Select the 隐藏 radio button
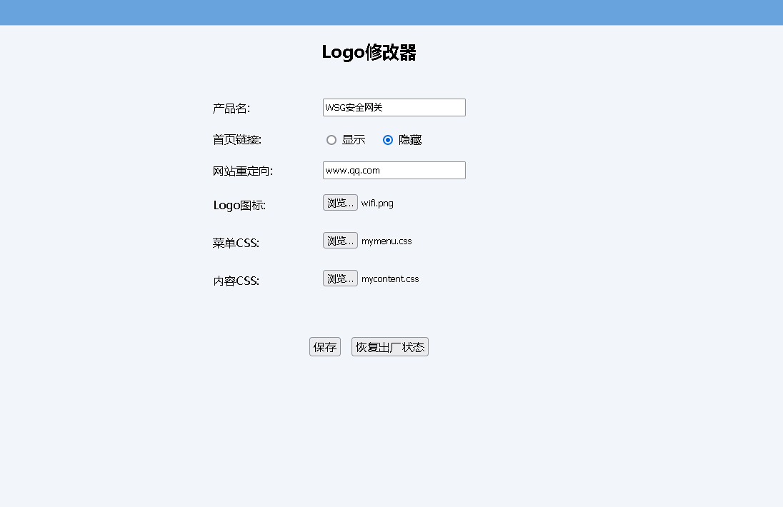 388,140
